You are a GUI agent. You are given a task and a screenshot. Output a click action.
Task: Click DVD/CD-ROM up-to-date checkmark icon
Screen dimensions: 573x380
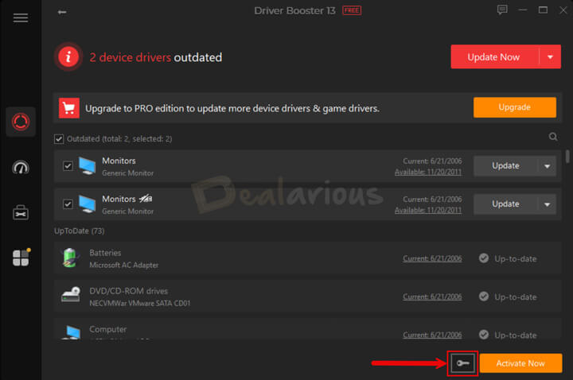[x=484, y=297]
